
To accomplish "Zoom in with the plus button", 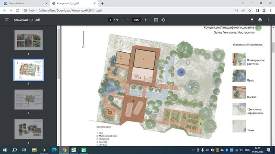I will [x=145, y=20].
